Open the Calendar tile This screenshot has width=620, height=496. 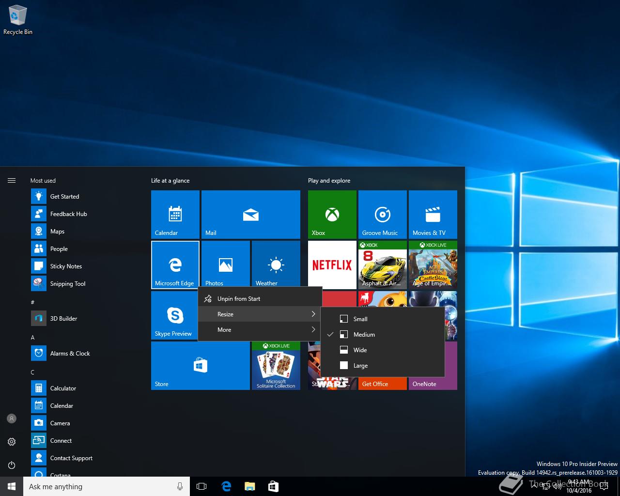pyautogui.click(x=175, y=215)
